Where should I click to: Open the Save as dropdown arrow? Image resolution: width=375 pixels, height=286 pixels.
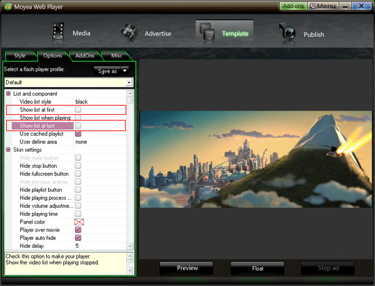pyautogui.click(x=124, y=71)
